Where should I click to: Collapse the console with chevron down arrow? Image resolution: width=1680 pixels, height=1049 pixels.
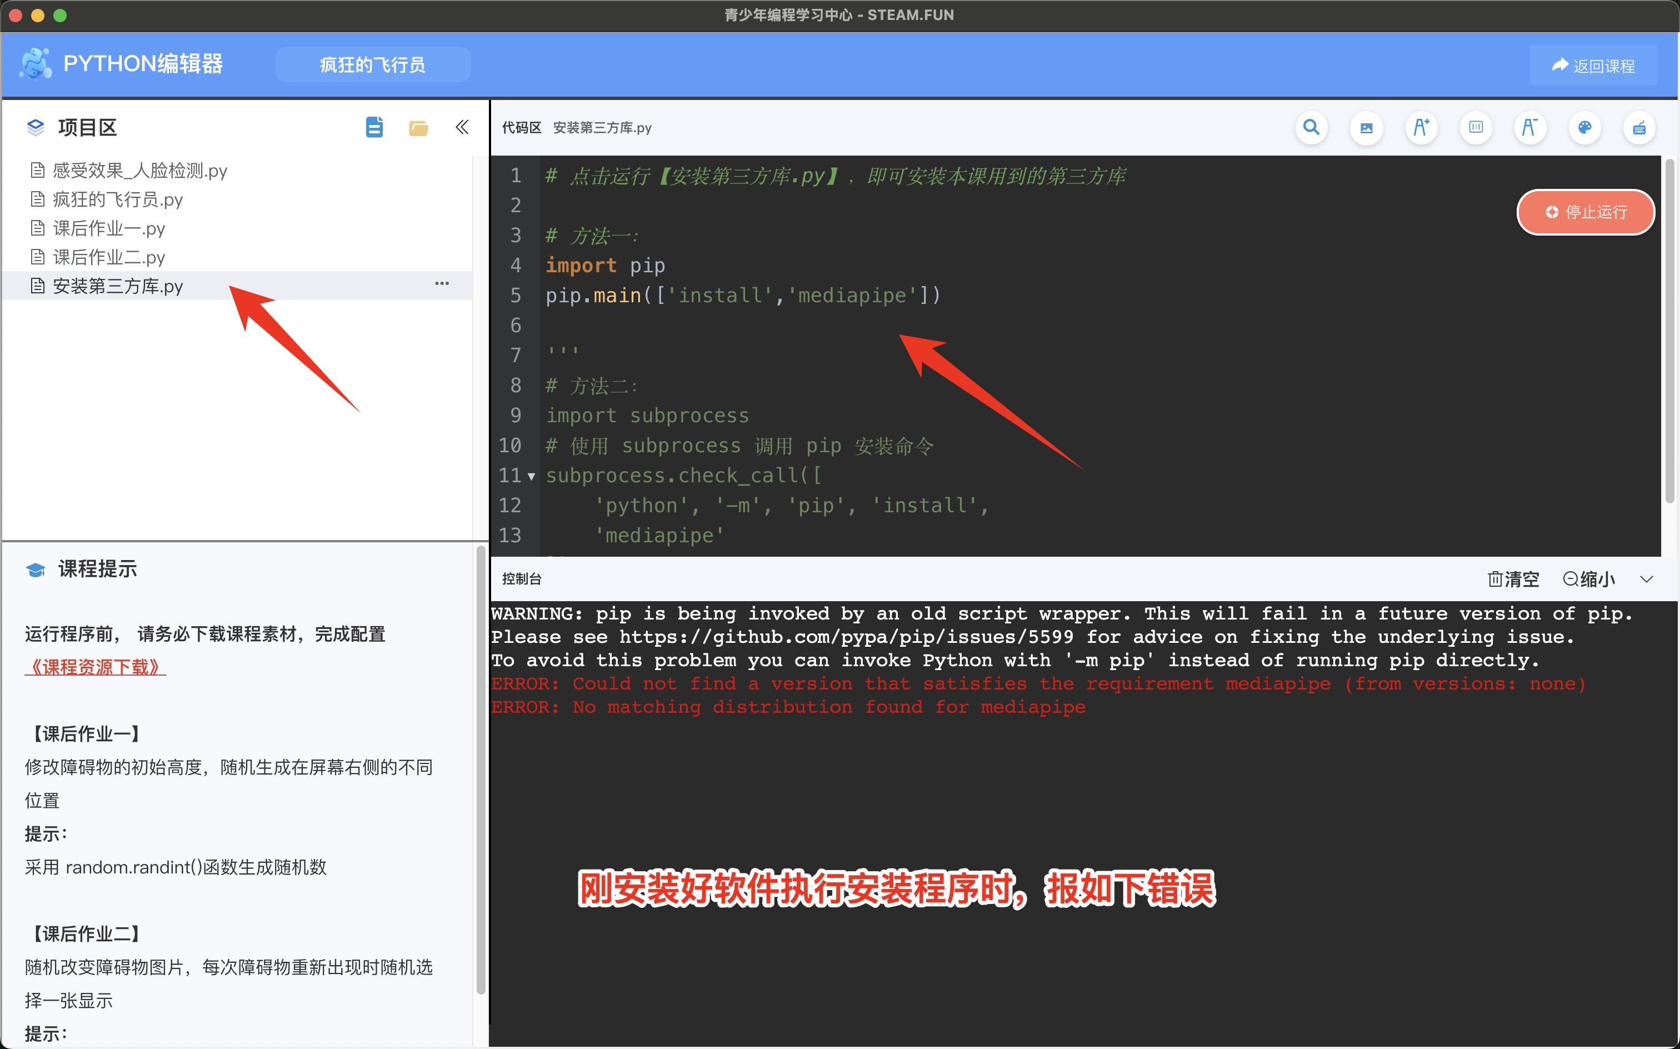1646,578
